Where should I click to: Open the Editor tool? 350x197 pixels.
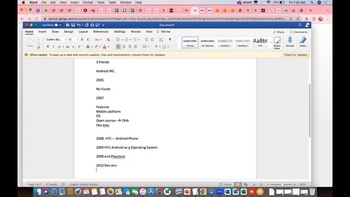(x=303, y=42)
